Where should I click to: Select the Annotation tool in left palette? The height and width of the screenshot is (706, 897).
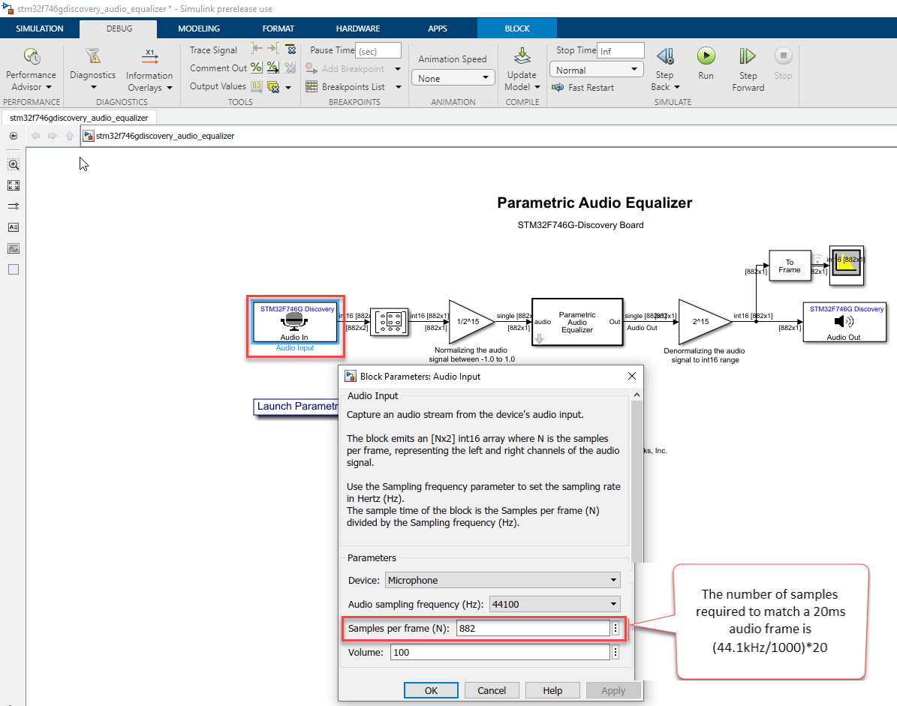(14, 227)
